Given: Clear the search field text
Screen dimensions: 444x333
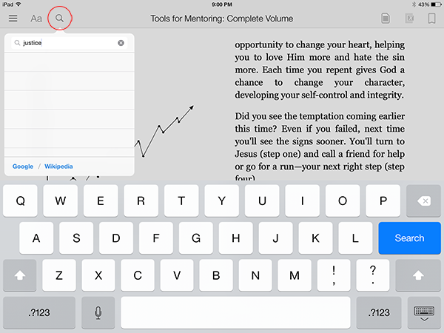Looking at the screenshot, I should (121, 43).
